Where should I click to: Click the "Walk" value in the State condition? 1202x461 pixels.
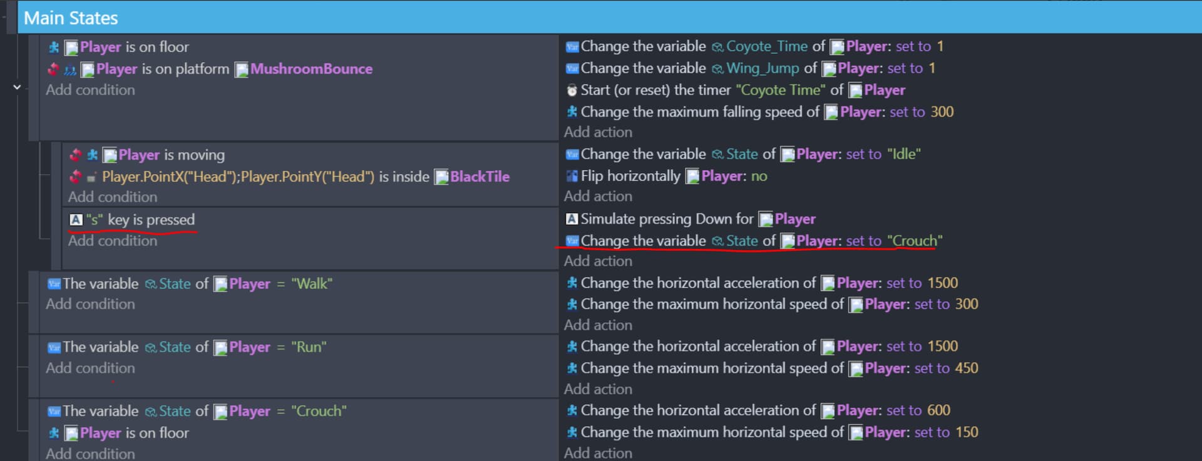[x=312, y=284]
